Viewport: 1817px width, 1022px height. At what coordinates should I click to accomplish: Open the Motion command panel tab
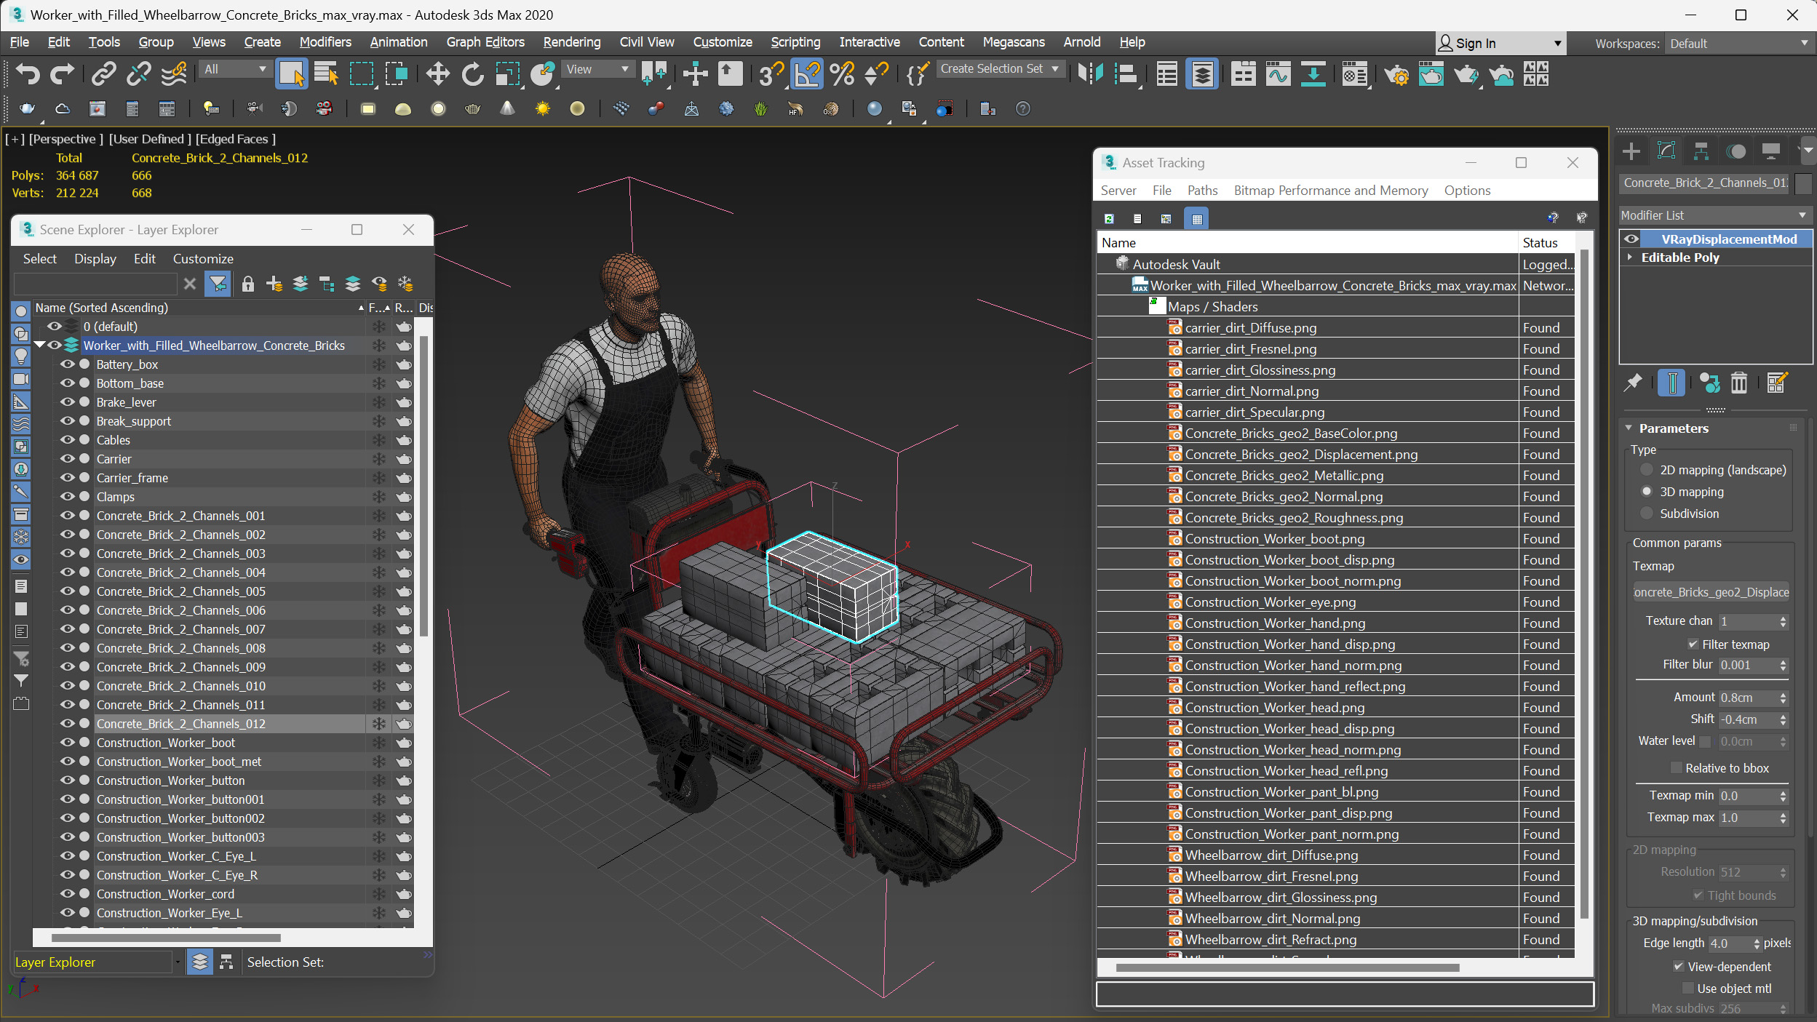pos(1736,151)
